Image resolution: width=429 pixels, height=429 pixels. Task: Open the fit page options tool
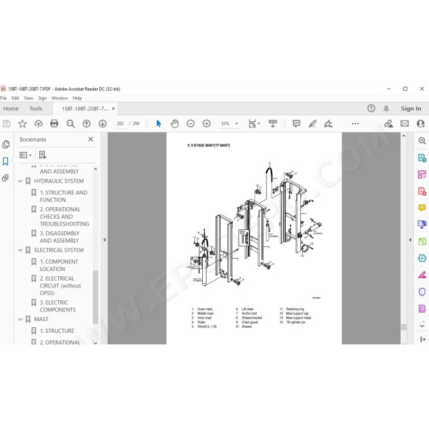click(x=254, y=124)
